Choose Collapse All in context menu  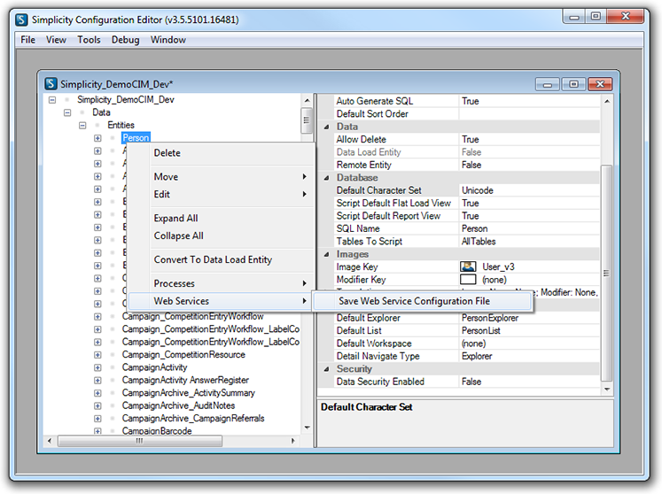click(x=222, y=235)
